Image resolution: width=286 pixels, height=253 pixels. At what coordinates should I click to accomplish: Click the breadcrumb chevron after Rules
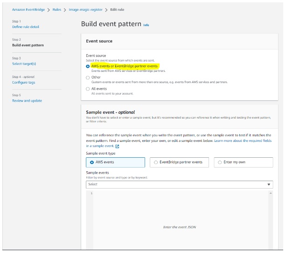pos(65,10)
